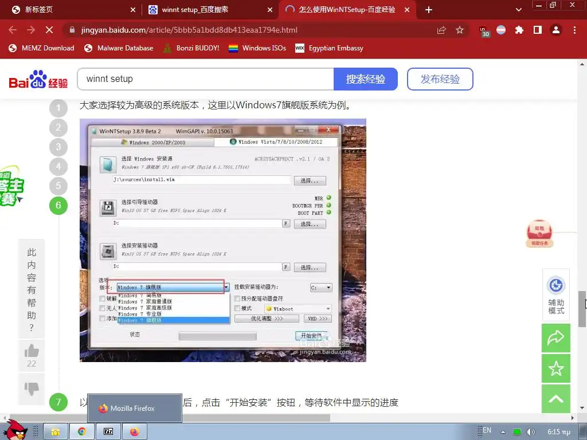The height and width of the screenshot is (440, 587).
Task: Open Windows ISOs bookmark
Action: (x=257, y=48)
